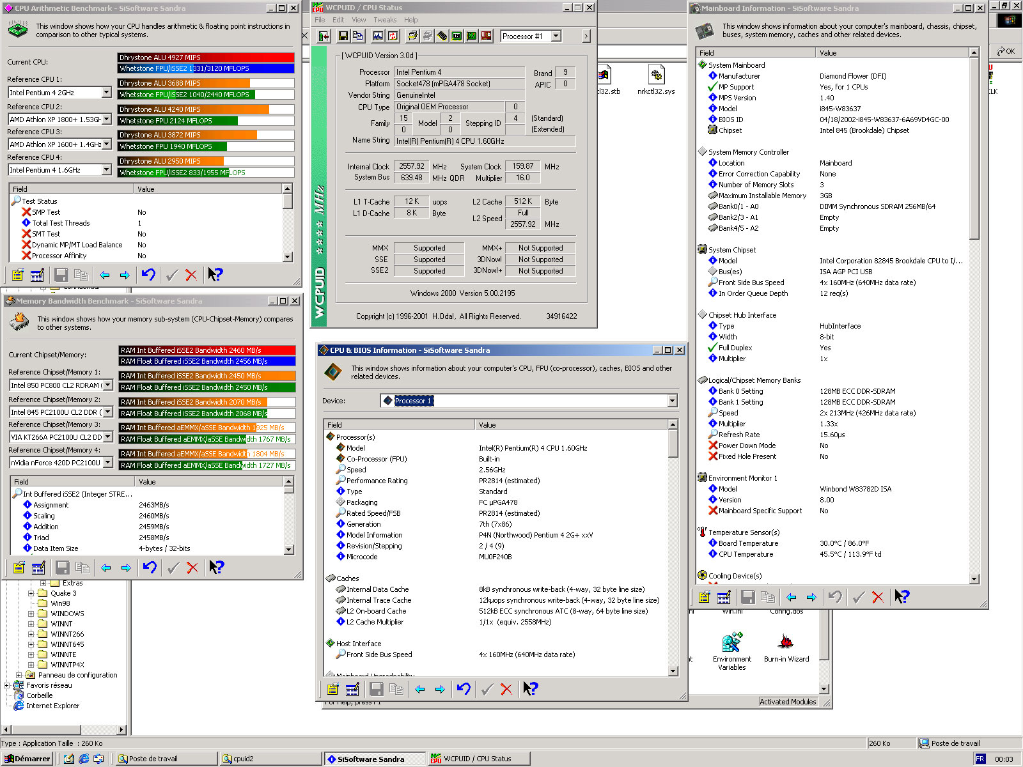Viewport: 1023px width, 767px height.
Task: Click the help pointer icon in CPU & BIOS Information toolbar
Action: click(x=530, y=689)
